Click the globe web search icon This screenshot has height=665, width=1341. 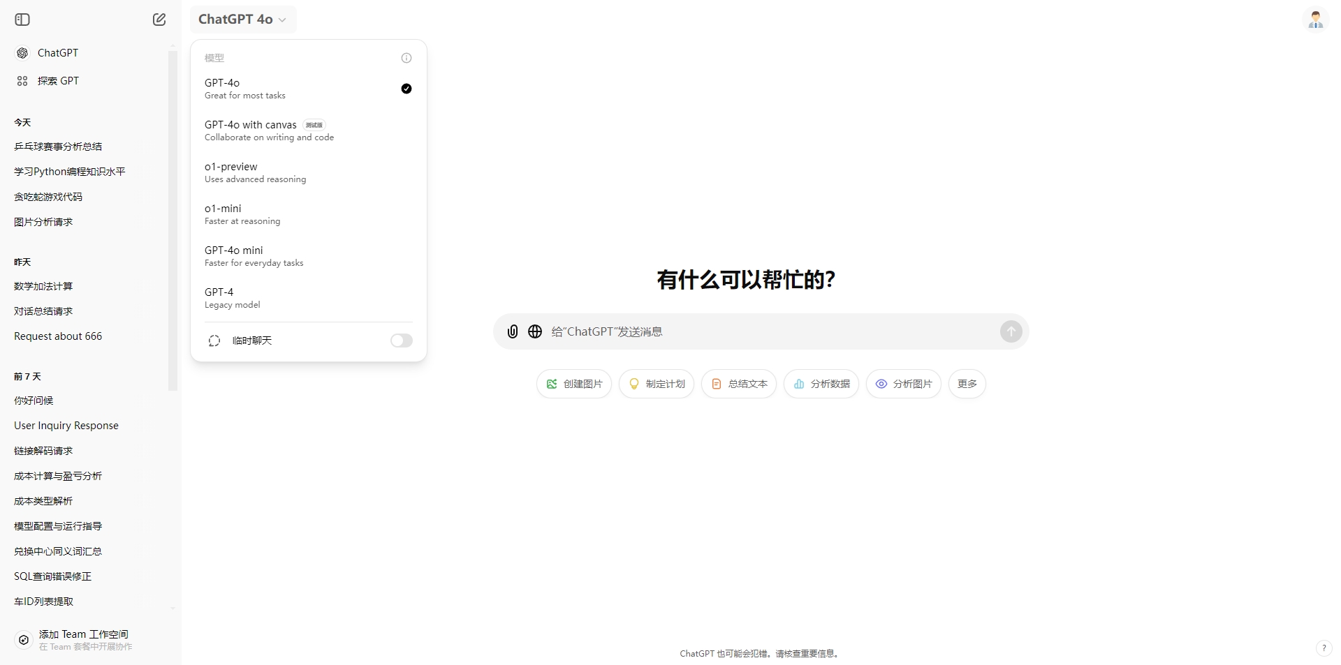[535, 331]
